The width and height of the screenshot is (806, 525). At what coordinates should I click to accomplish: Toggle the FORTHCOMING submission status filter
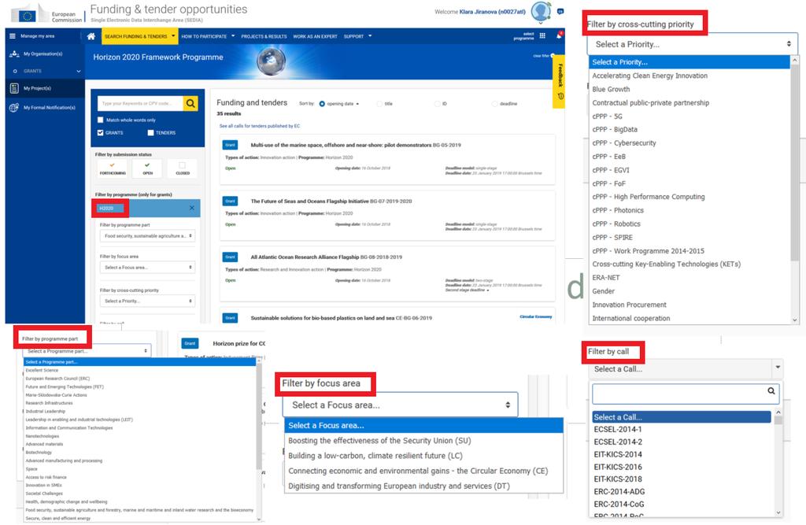[113, 168]
